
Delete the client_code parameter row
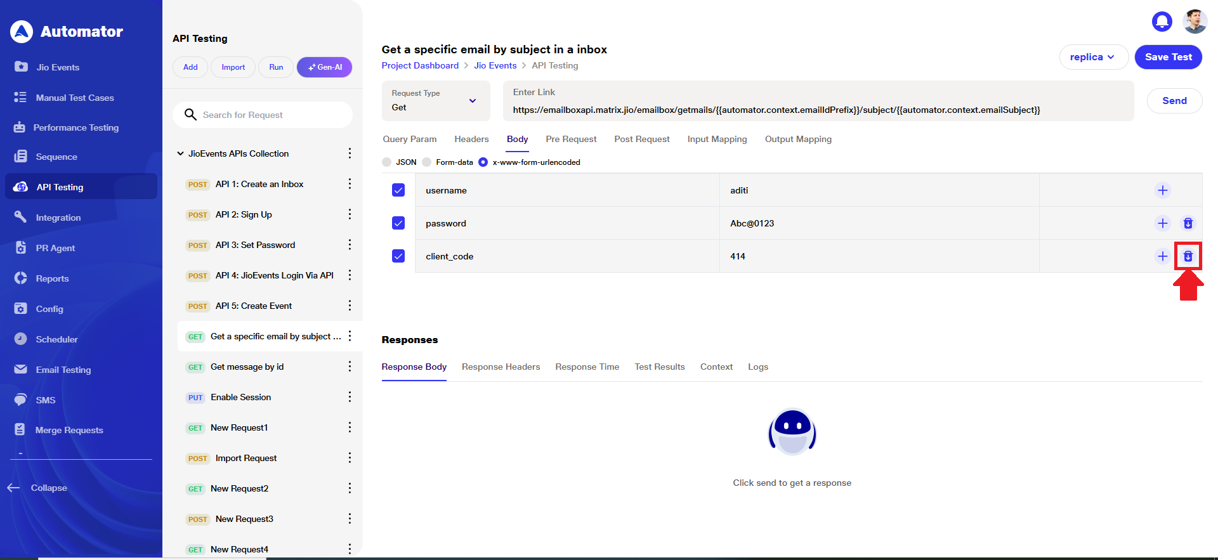[x=1188, y=256]
